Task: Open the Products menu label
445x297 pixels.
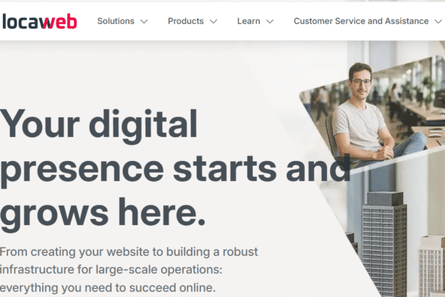Action: point(186,21)
